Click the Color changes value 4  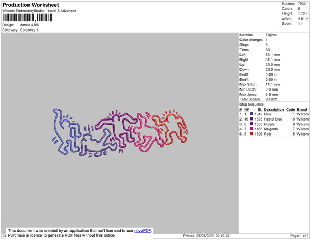266,40
